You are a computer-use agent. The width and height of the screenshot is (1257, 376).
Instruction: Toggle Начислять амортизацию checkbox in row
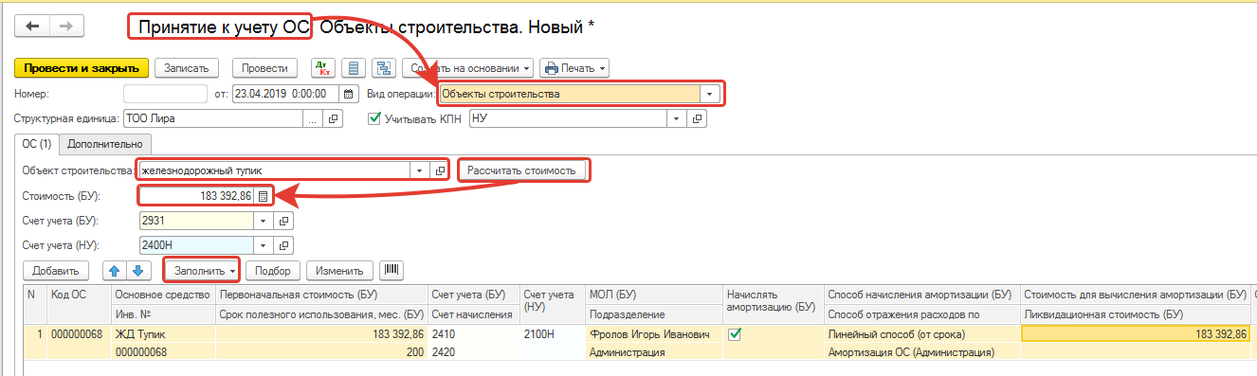[734, 334]
